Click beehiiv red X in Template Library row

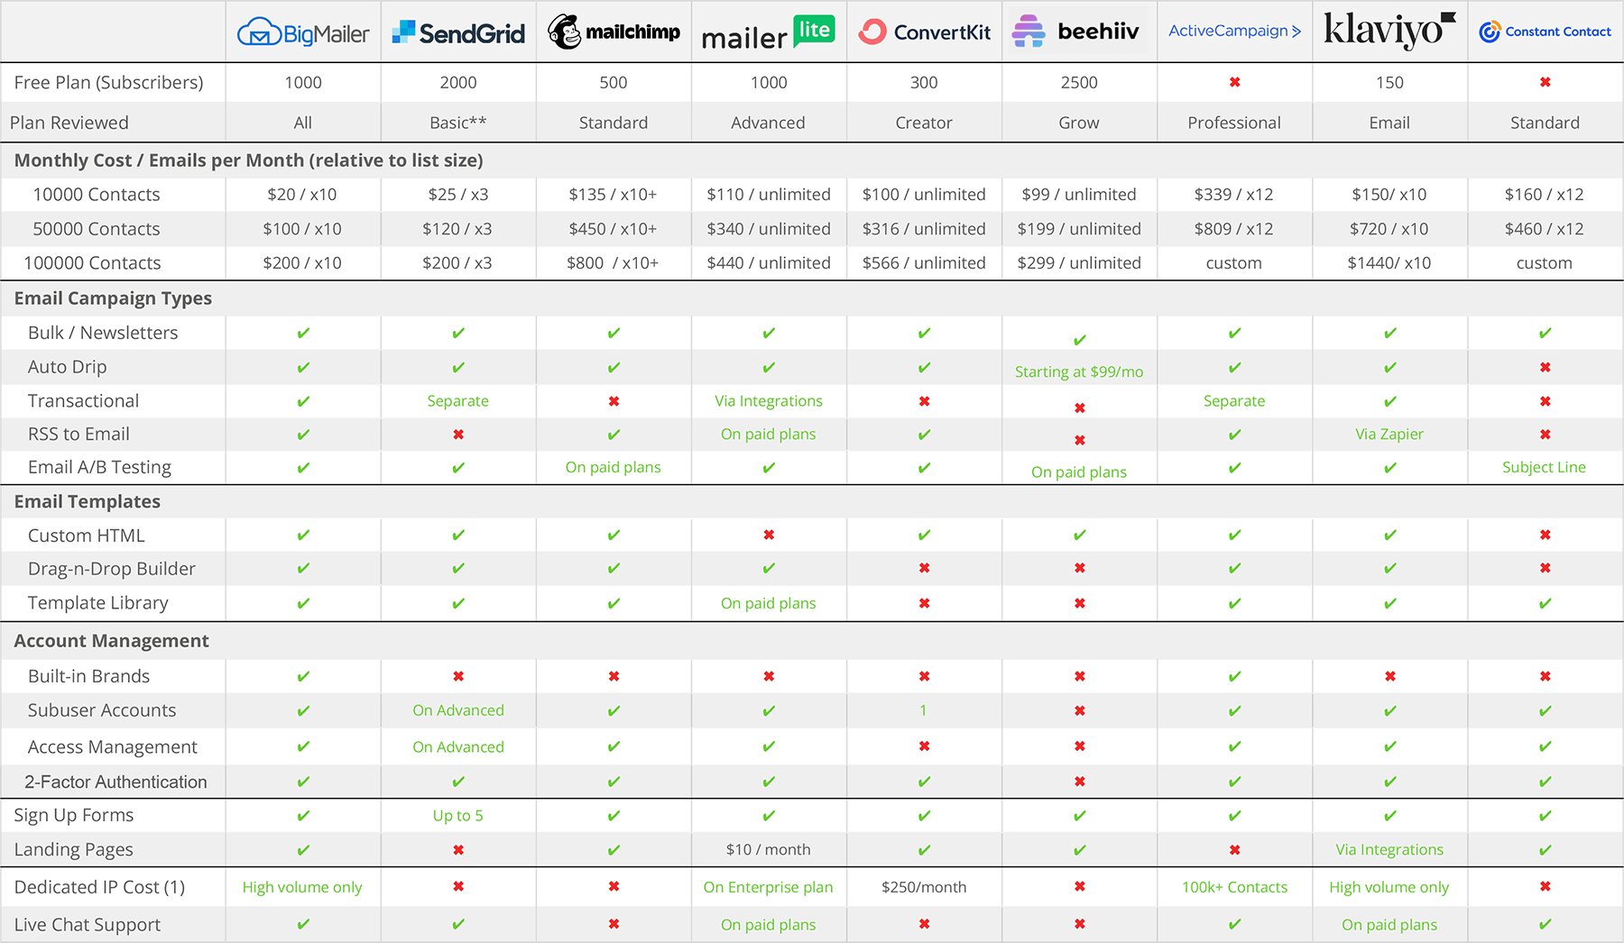click(x=1079, y=603)
